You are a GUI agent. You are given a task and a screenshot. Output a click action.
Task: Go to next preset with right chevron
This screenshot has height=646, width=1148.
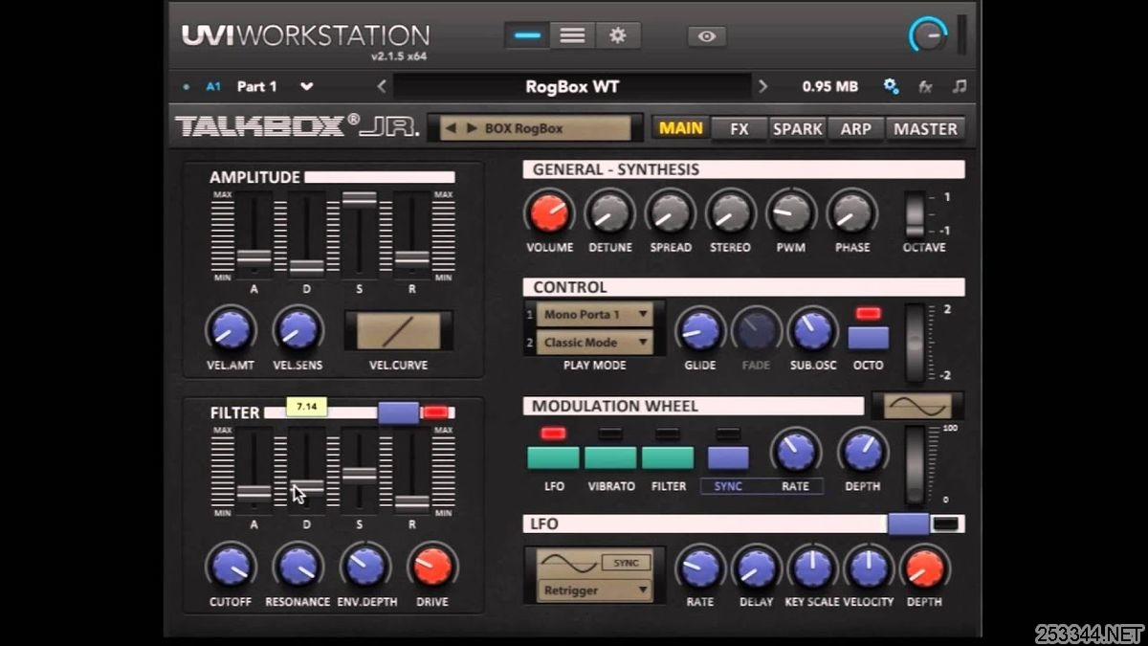coord(762,86)
